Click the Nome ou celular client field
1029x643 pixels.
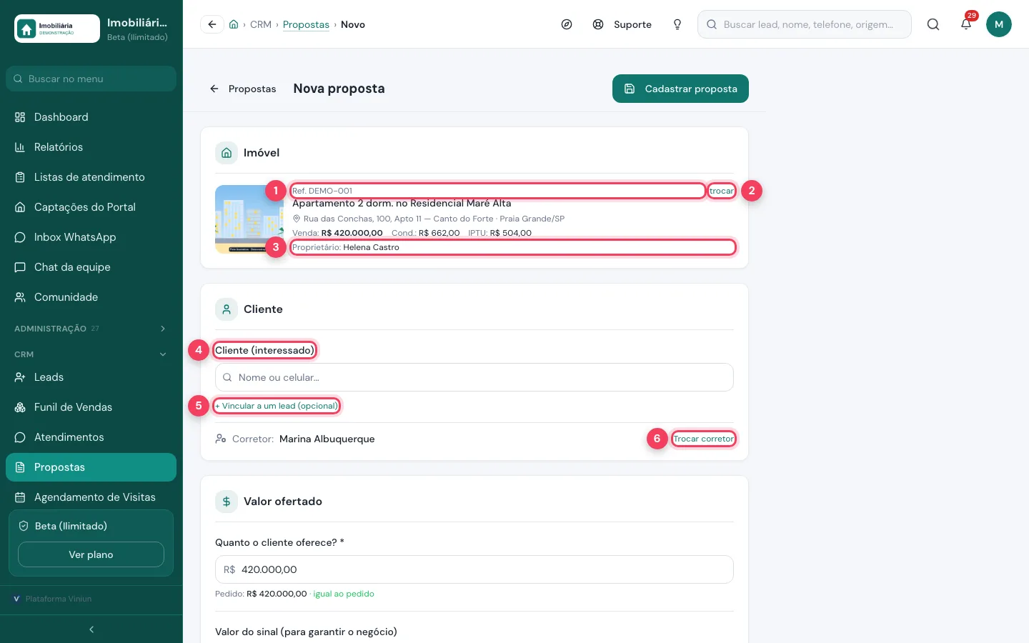pyautogui.click(x=474, y=377)
